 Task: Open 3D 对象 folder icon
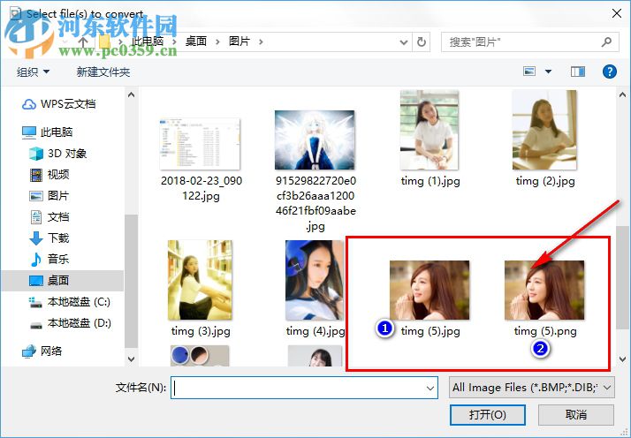(x=36, y=154)
